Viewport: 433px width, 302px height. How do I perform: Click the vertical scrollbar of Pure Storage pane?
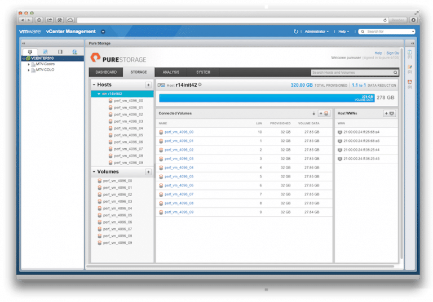[x=401, y=154]
